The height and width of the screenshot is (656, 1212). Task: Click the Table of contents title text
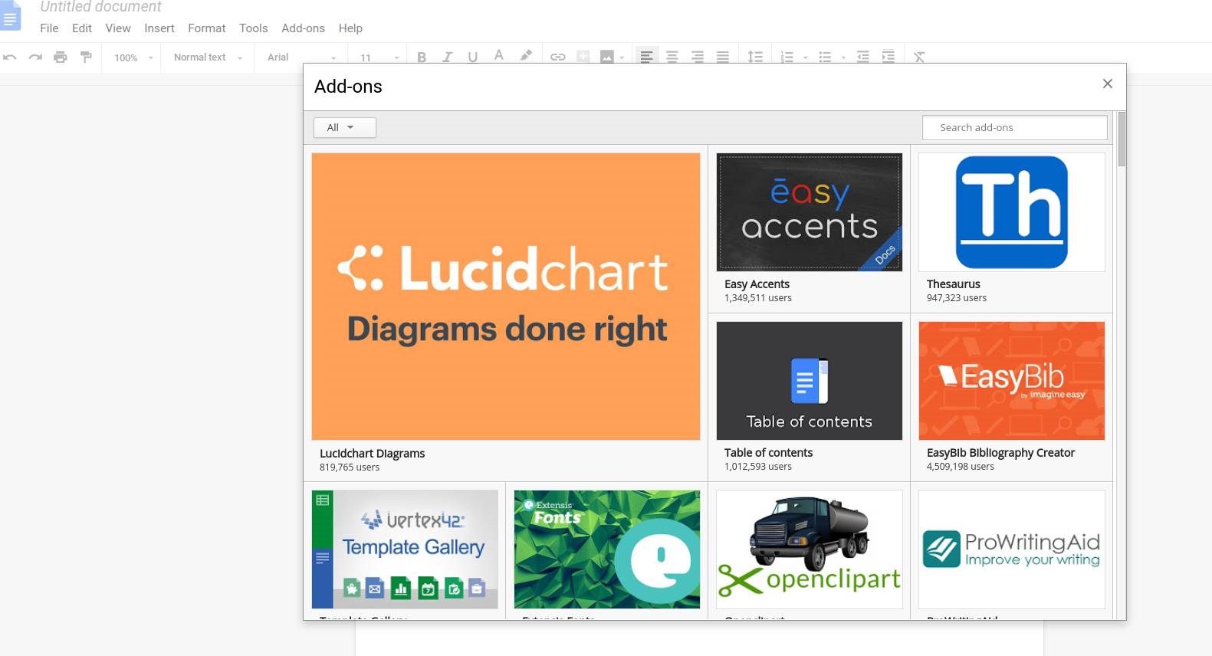[x=768, y=452]
